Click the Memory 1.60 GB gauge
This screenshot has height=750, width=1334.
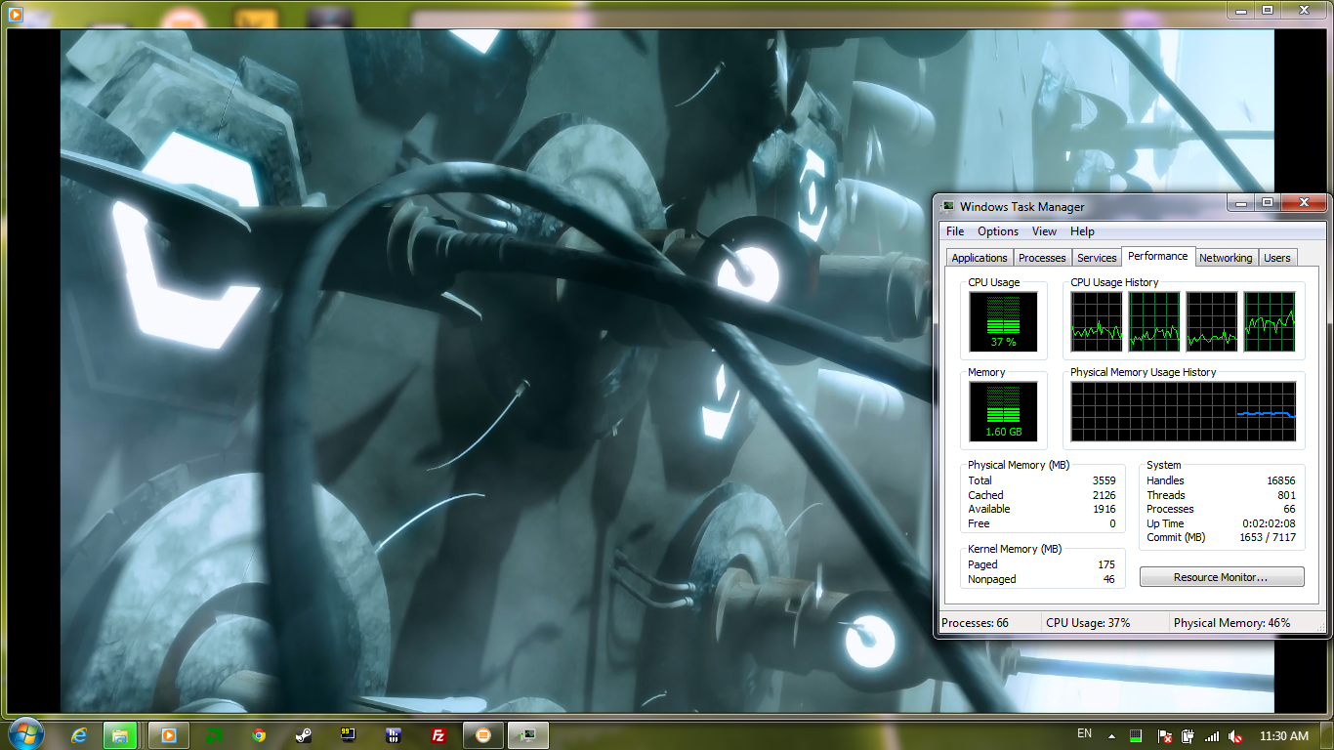(1003, 411)
